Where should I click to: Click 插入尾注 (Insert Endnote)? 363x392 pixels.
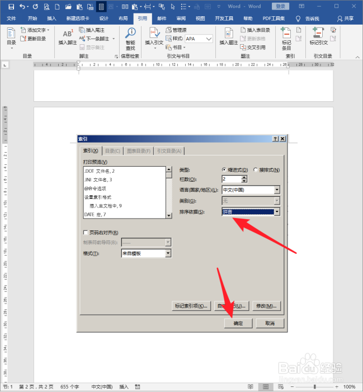92,30
